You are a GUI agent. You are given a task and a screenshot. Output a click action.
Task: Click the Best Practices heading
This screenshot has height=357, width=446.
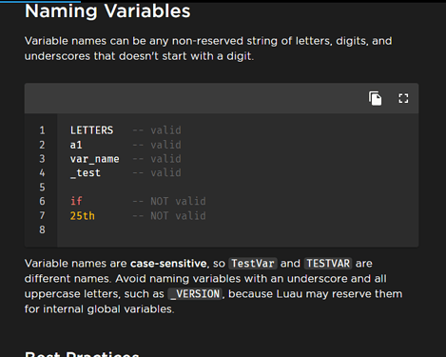82,354
